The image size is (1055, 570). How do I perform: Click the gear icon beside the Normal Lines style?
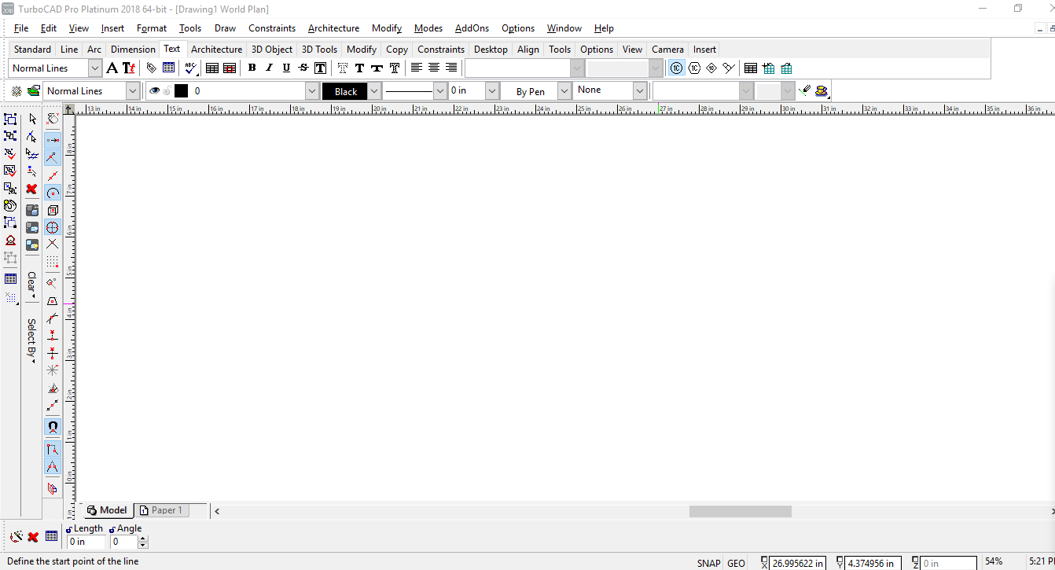pos(17,91)
